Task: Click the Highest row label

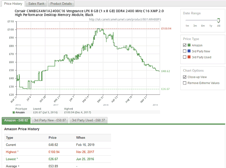Action: (x=12, y=152)
